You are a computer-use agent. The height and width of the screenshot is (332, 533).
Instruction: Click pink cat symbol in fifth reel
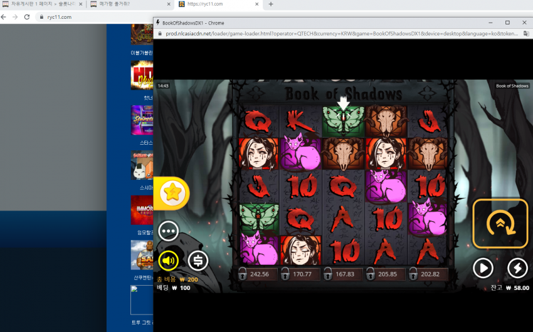click(428, 217)
